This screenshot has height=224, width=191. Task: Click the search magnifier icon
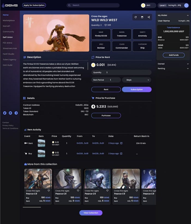pyautogui.click(x=69, y=5)
